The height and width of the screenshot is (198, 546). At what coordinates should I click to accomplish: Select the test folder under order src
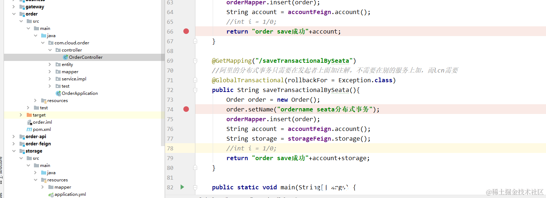[x=44, y=107]
